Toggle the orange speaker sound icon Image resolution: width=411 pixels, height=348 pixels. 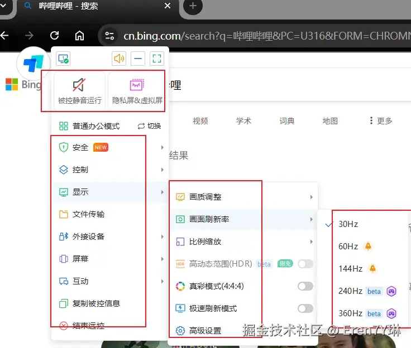pos(119,59)
